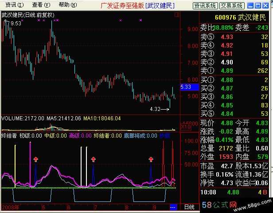Click 外盘 1593 value
The image size is (273, 213).
tap(226, 157)
